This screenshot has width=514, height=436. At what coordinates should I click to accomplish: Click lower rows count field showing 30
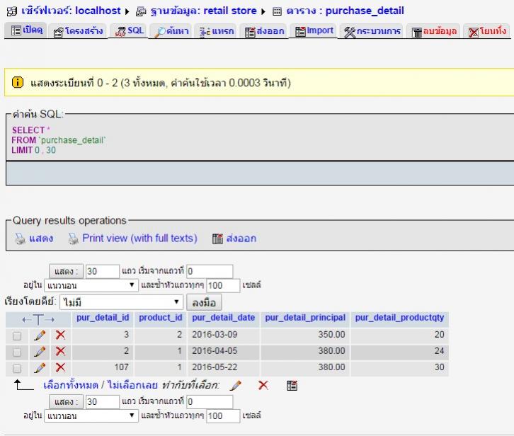(102, 402)
